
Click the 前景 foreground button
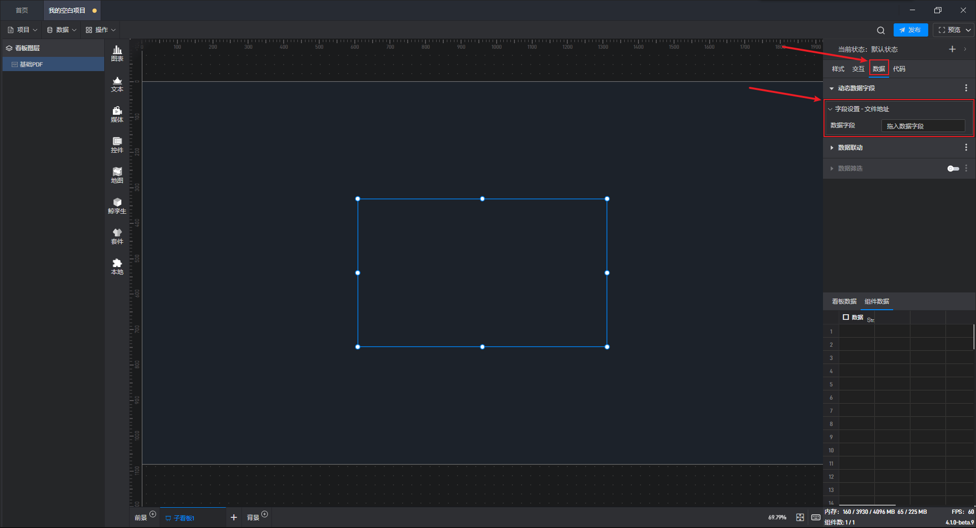pyautogui.click(x=141, y=518)
